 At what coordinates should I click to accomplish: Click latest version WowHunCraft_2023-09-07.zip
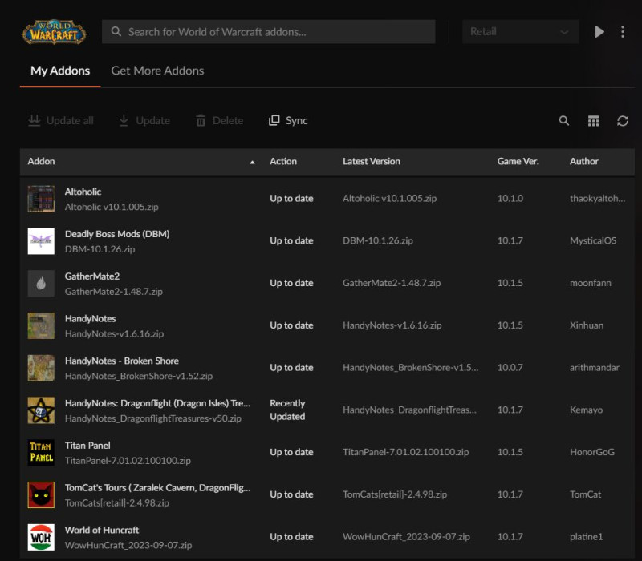pyautogui.click(x=407, y=536)
